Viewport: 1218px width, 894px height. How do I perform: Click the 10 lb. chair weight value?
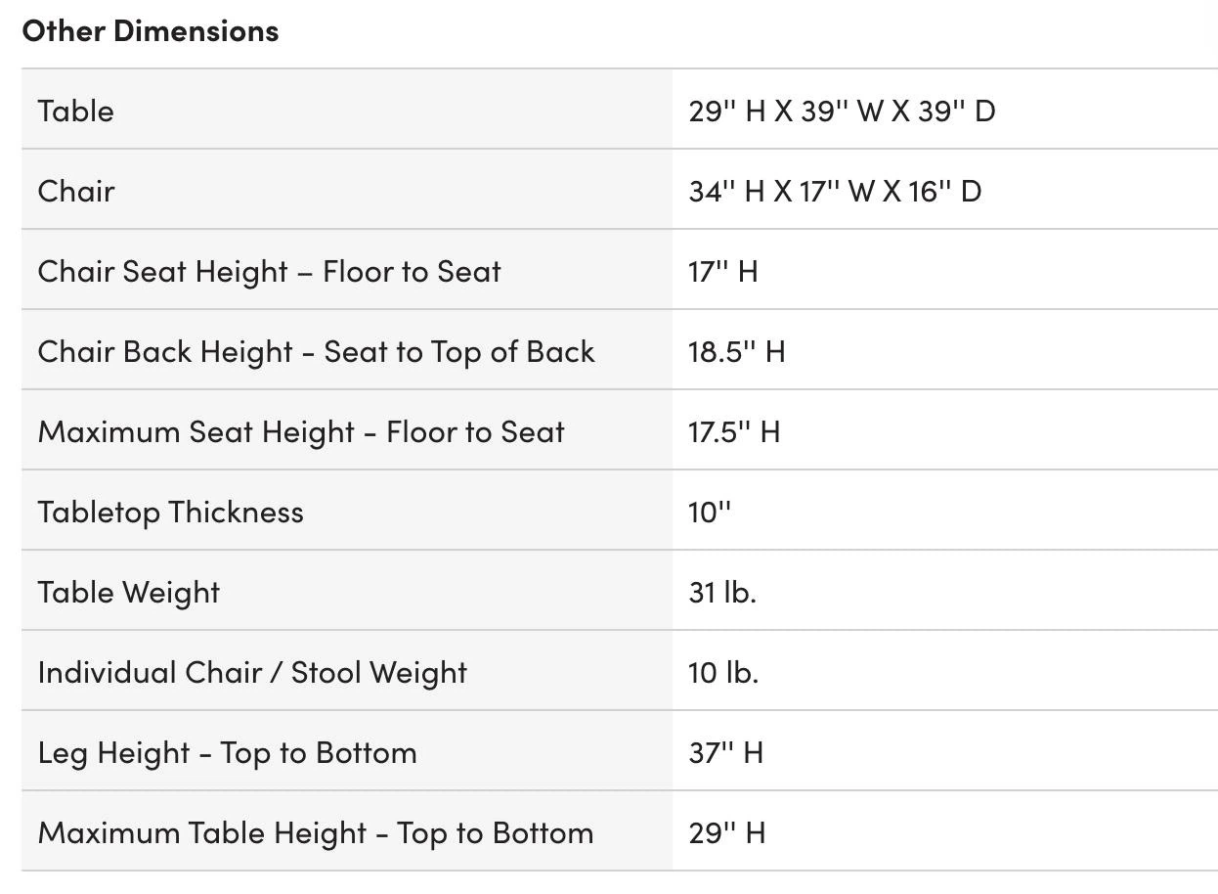pyautogui.click(x=723, y=672)
